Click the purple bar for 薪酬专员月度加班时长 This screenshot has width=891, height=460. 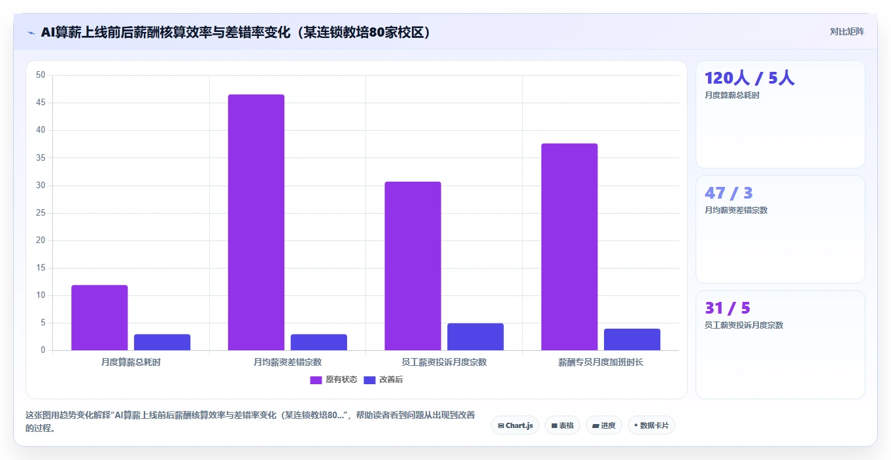click(x=569, y=247)
